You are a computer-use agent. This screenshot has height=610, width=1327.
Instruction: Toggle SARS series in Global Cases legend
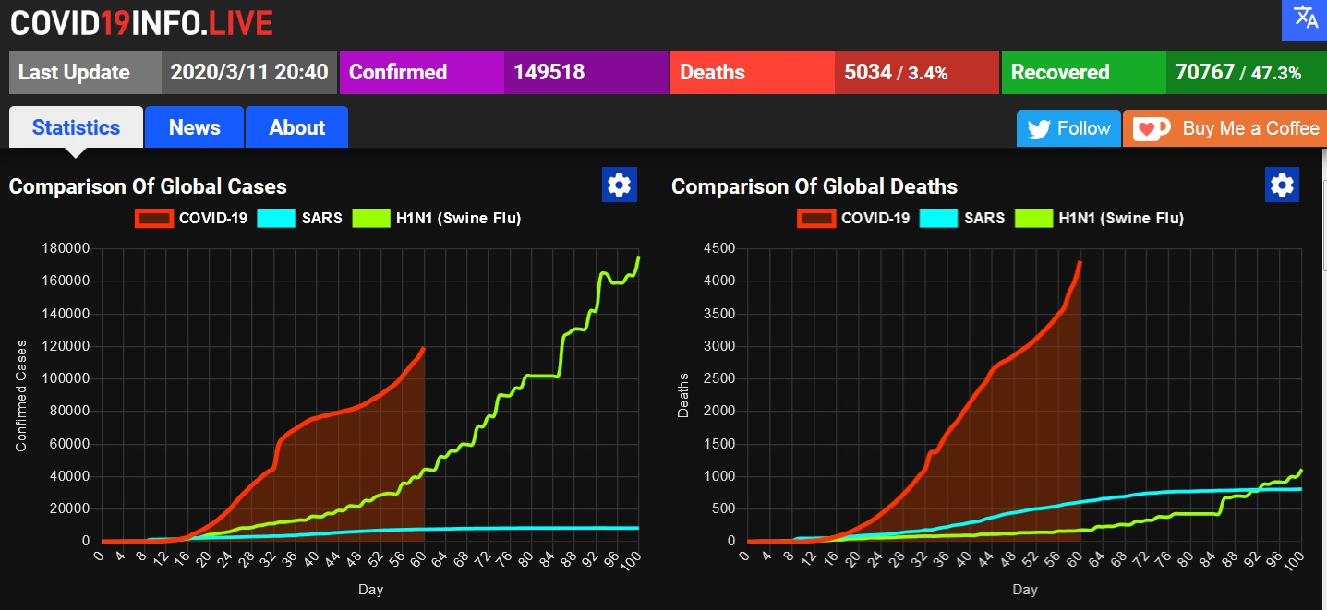pyautogui.click(x=299, y=219)
